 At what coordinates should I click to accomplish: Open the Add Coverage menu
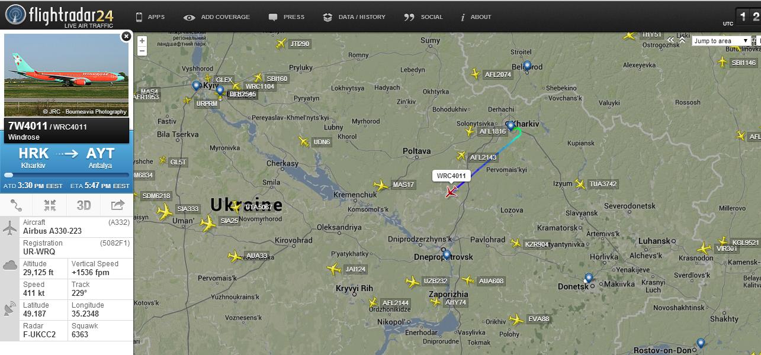tap(217, 17)
